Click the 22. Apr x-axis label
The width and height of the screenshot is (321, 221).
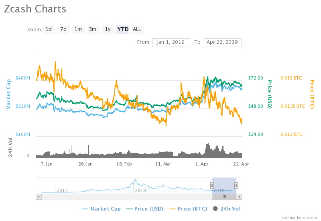click(x=241, y=164)
